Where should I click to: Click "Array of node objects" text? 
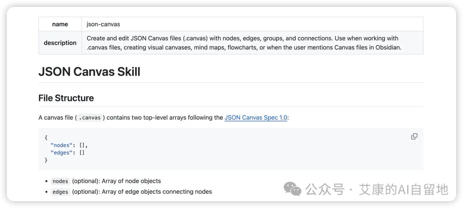click(x=132, y=181)
